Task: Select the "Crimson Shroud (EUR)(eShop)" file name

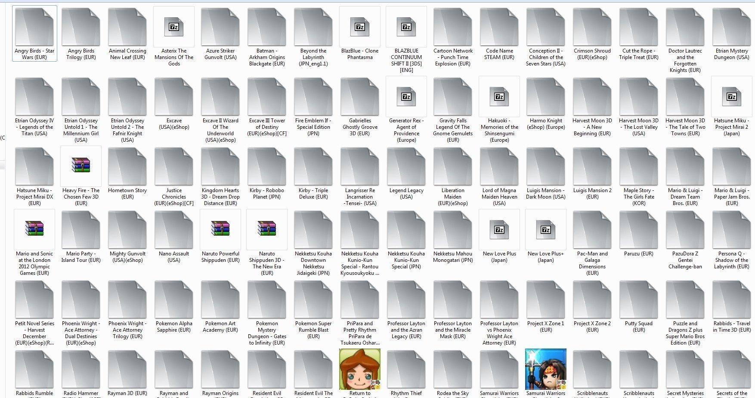Action: [x=592, y=54]
